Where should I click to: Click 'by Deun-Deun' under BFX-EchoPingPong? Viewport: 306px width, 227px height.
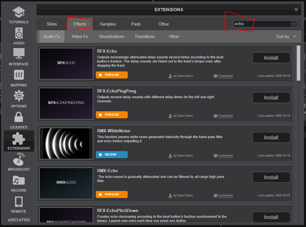pos(183,116)
